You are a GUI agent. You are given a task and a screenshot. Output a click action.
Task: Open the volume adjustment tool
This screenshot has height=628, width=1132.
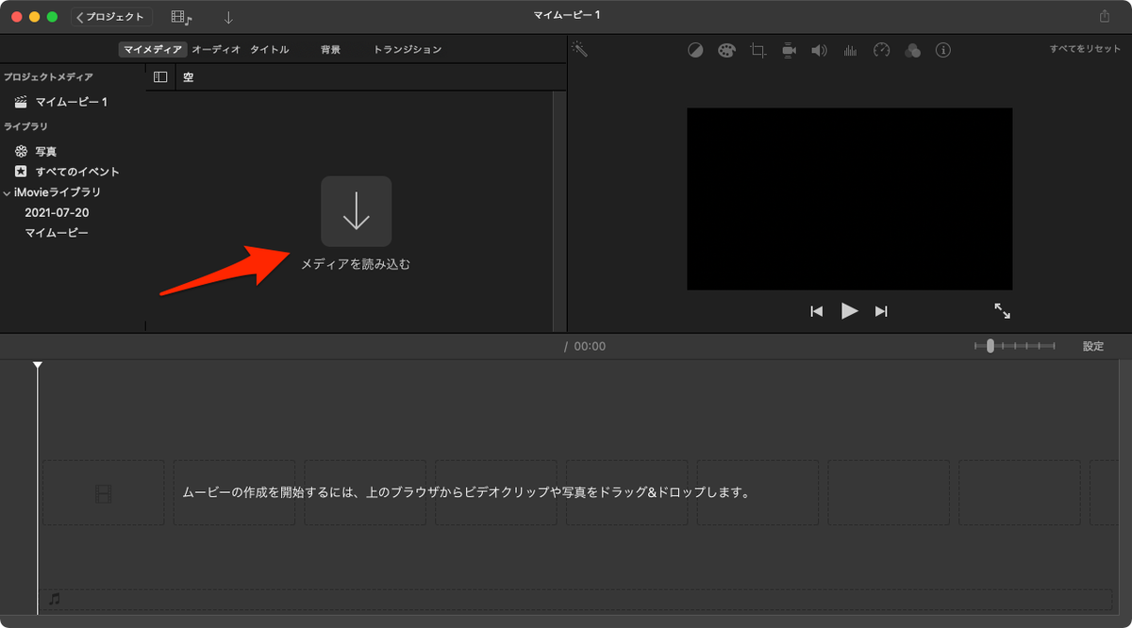[819, 50]
